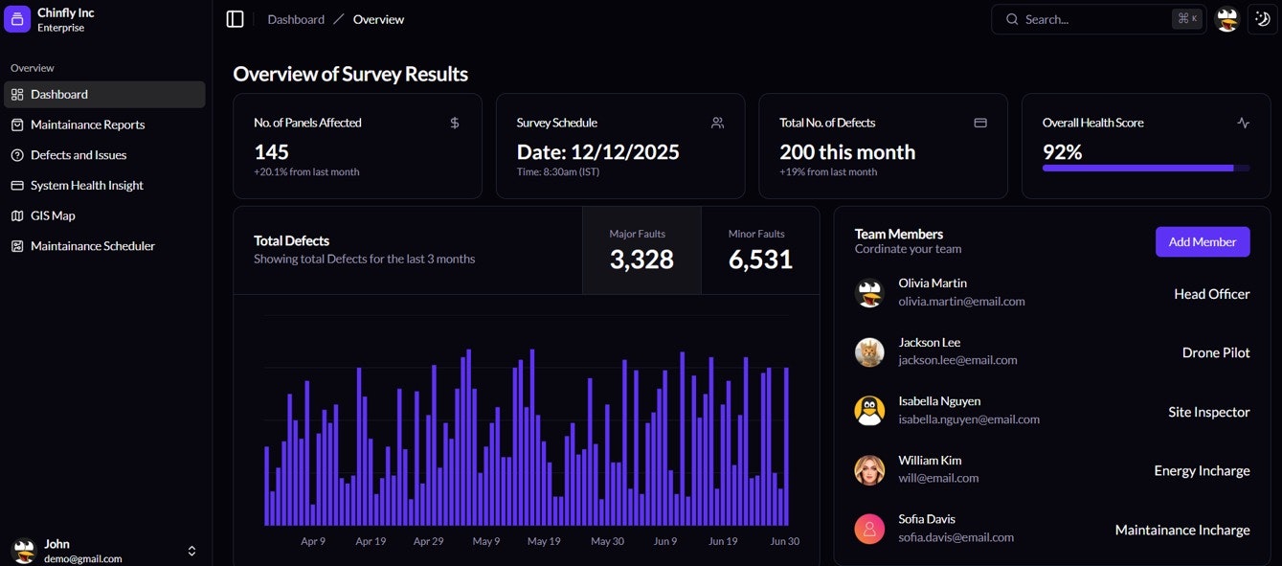1282x566 pixels.
Task: Click the "145" panels affected value
Action: pyautogui.click(x=271, y=152)
